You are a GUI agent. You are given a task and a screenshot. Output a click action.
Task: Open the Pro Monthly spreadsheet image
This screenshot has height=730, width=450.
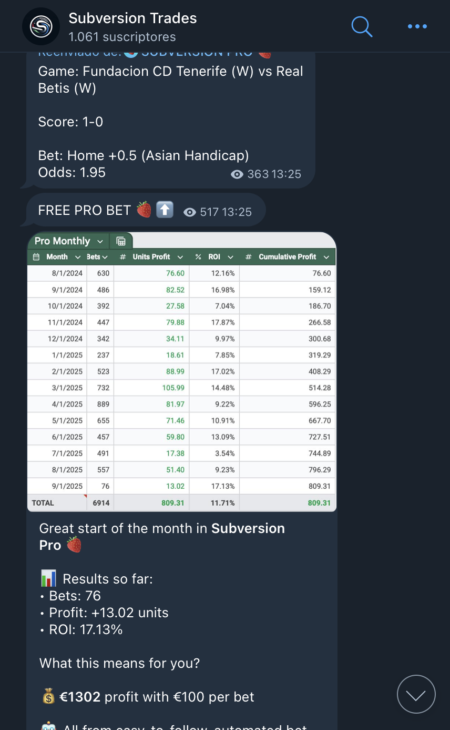181,379
